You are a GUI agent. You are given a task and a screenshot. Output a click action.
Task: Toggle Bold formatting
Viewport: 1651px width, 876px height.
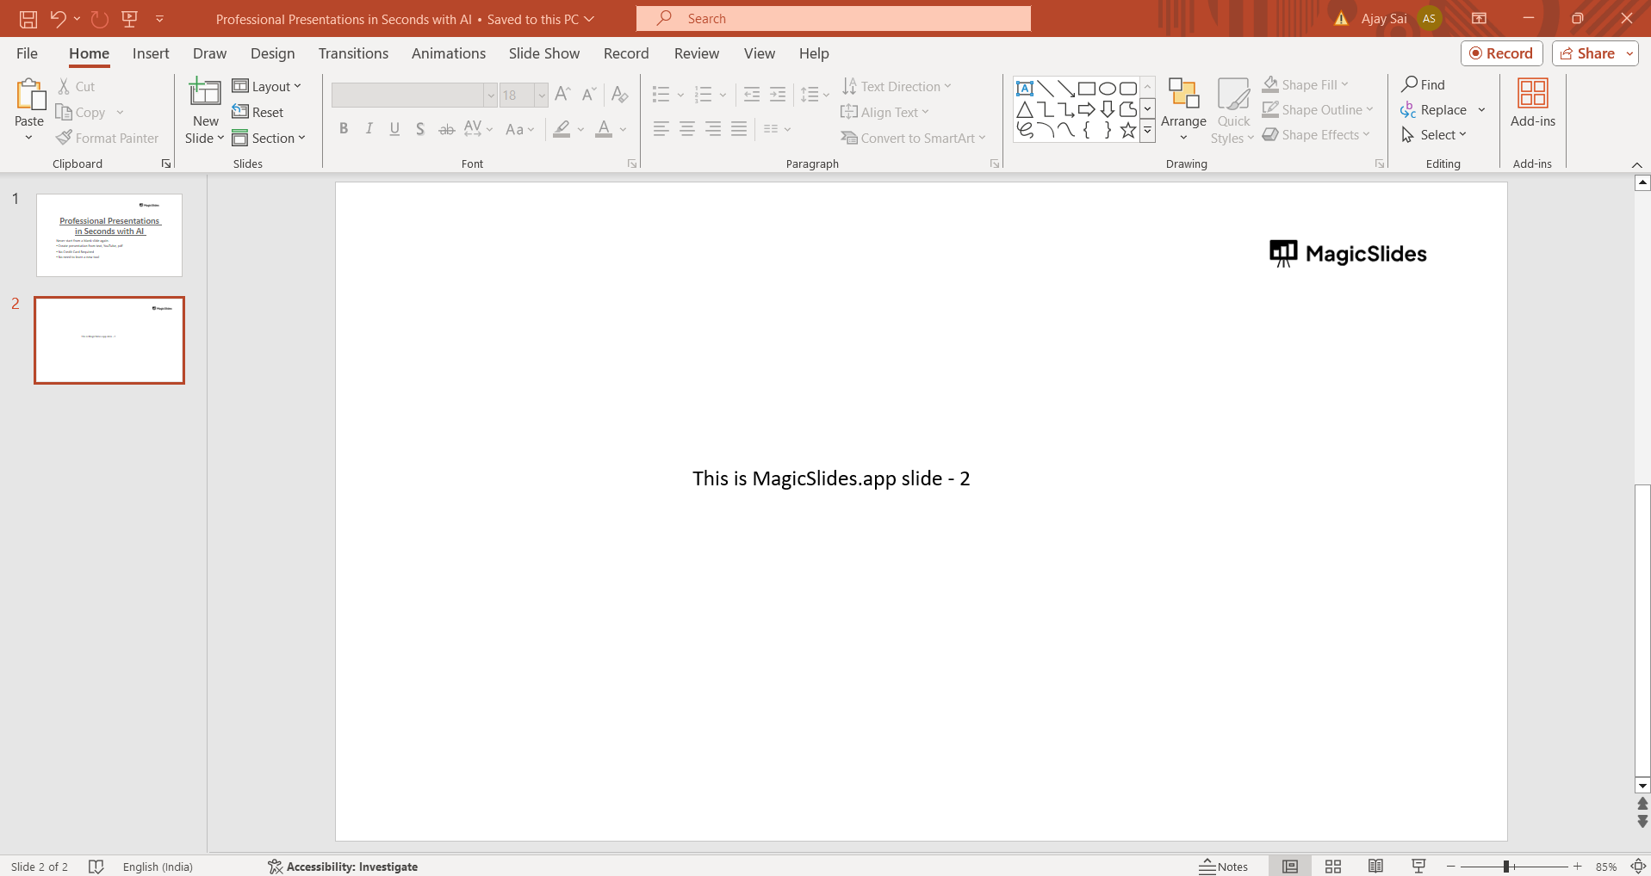tap(344, 129)
